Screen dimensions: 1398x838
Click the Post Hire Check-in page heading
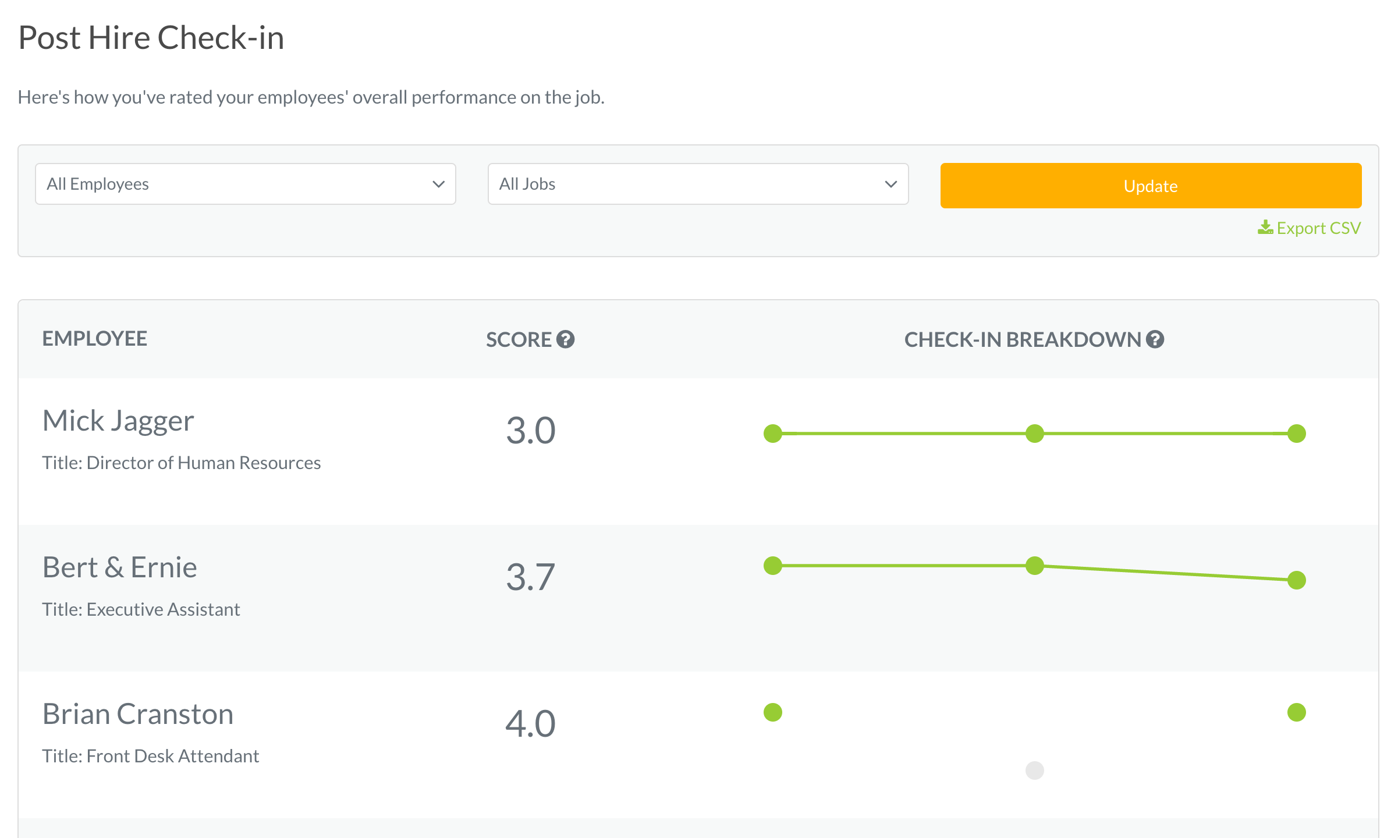pyautogui.click(x=151, y=38)
